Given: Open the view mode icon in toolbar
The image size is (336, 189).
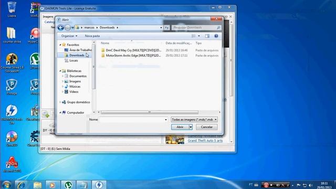Looking at the screenshot, I should [x=194, y=36].
